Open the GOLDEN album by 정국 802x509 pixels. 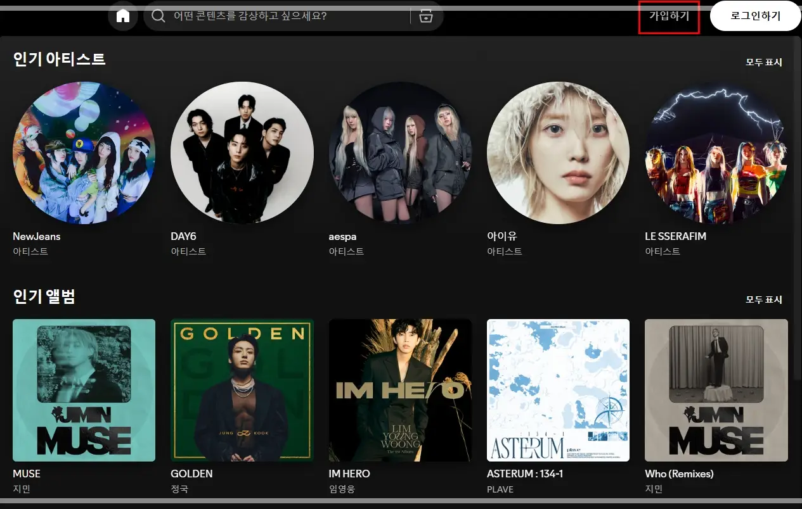[242, 390]
